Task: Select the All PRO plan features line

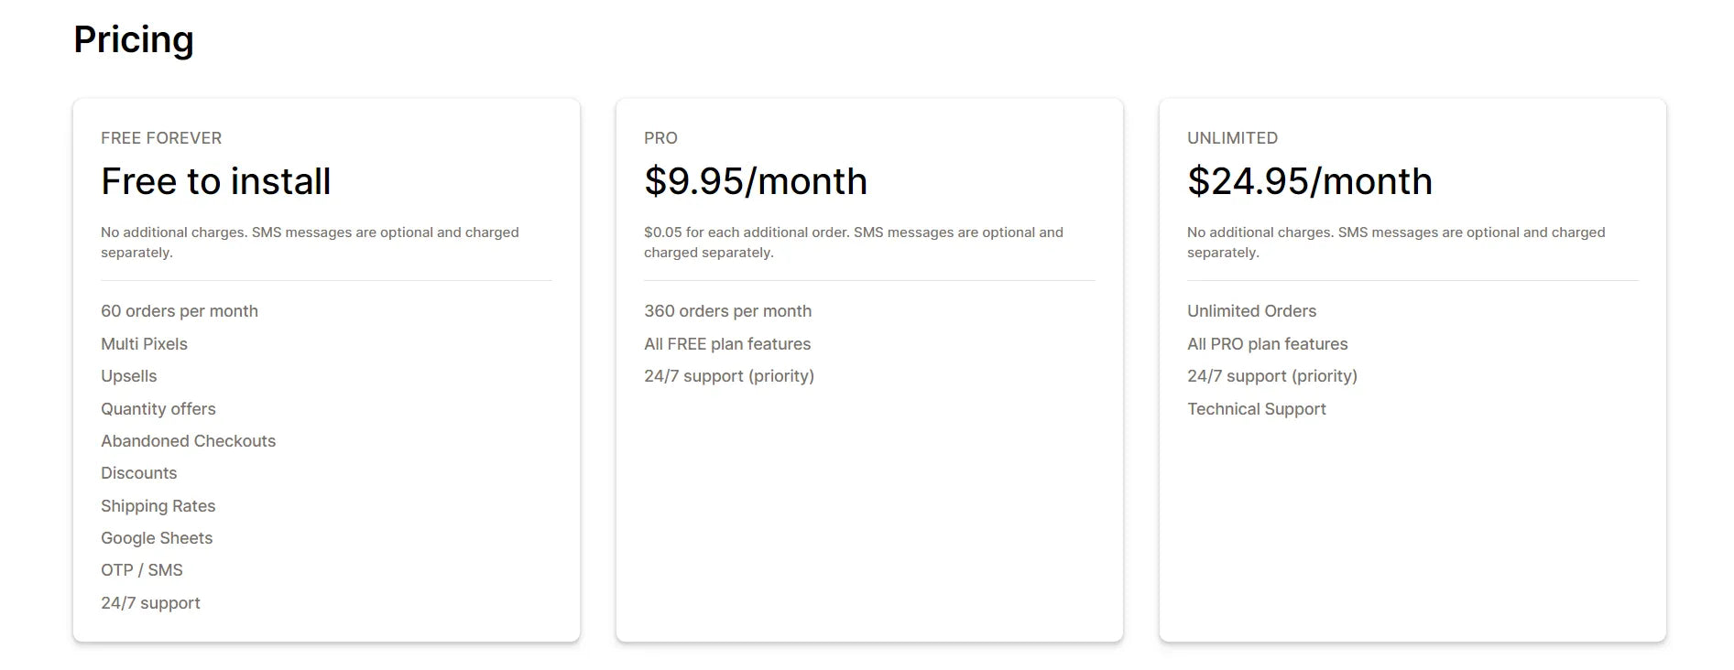Action: (x=1268, y=344)
